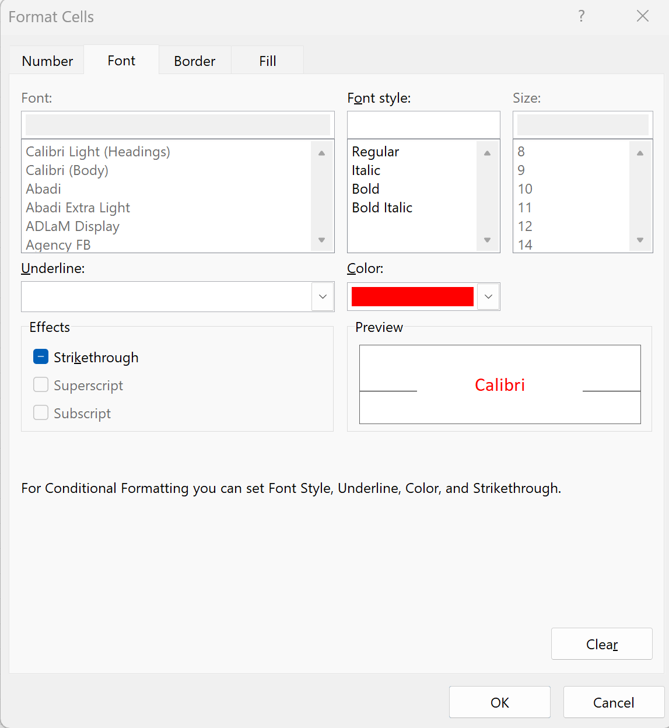Click the Clear button

point(602,644)
